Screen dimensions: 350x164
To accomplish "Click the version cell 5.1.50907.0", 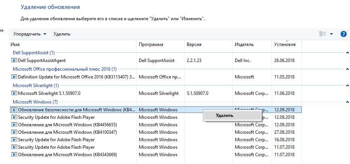I will [197, 93].
